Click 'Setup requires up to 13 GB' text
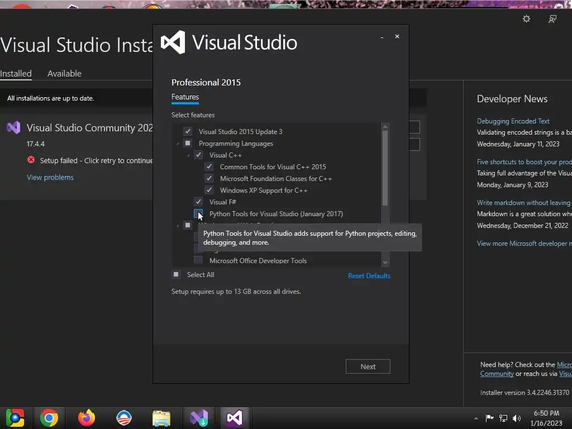572x429 pixels. pos(236,292)
